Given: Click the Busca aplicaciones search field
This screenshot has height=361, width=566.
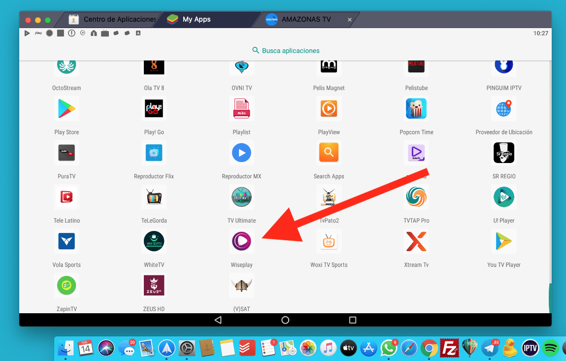Looking at the screenshot, I should (286, 51).
